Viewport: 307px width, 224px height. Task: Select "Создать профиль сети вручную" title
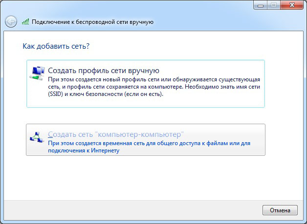click(x=104, y=71)
